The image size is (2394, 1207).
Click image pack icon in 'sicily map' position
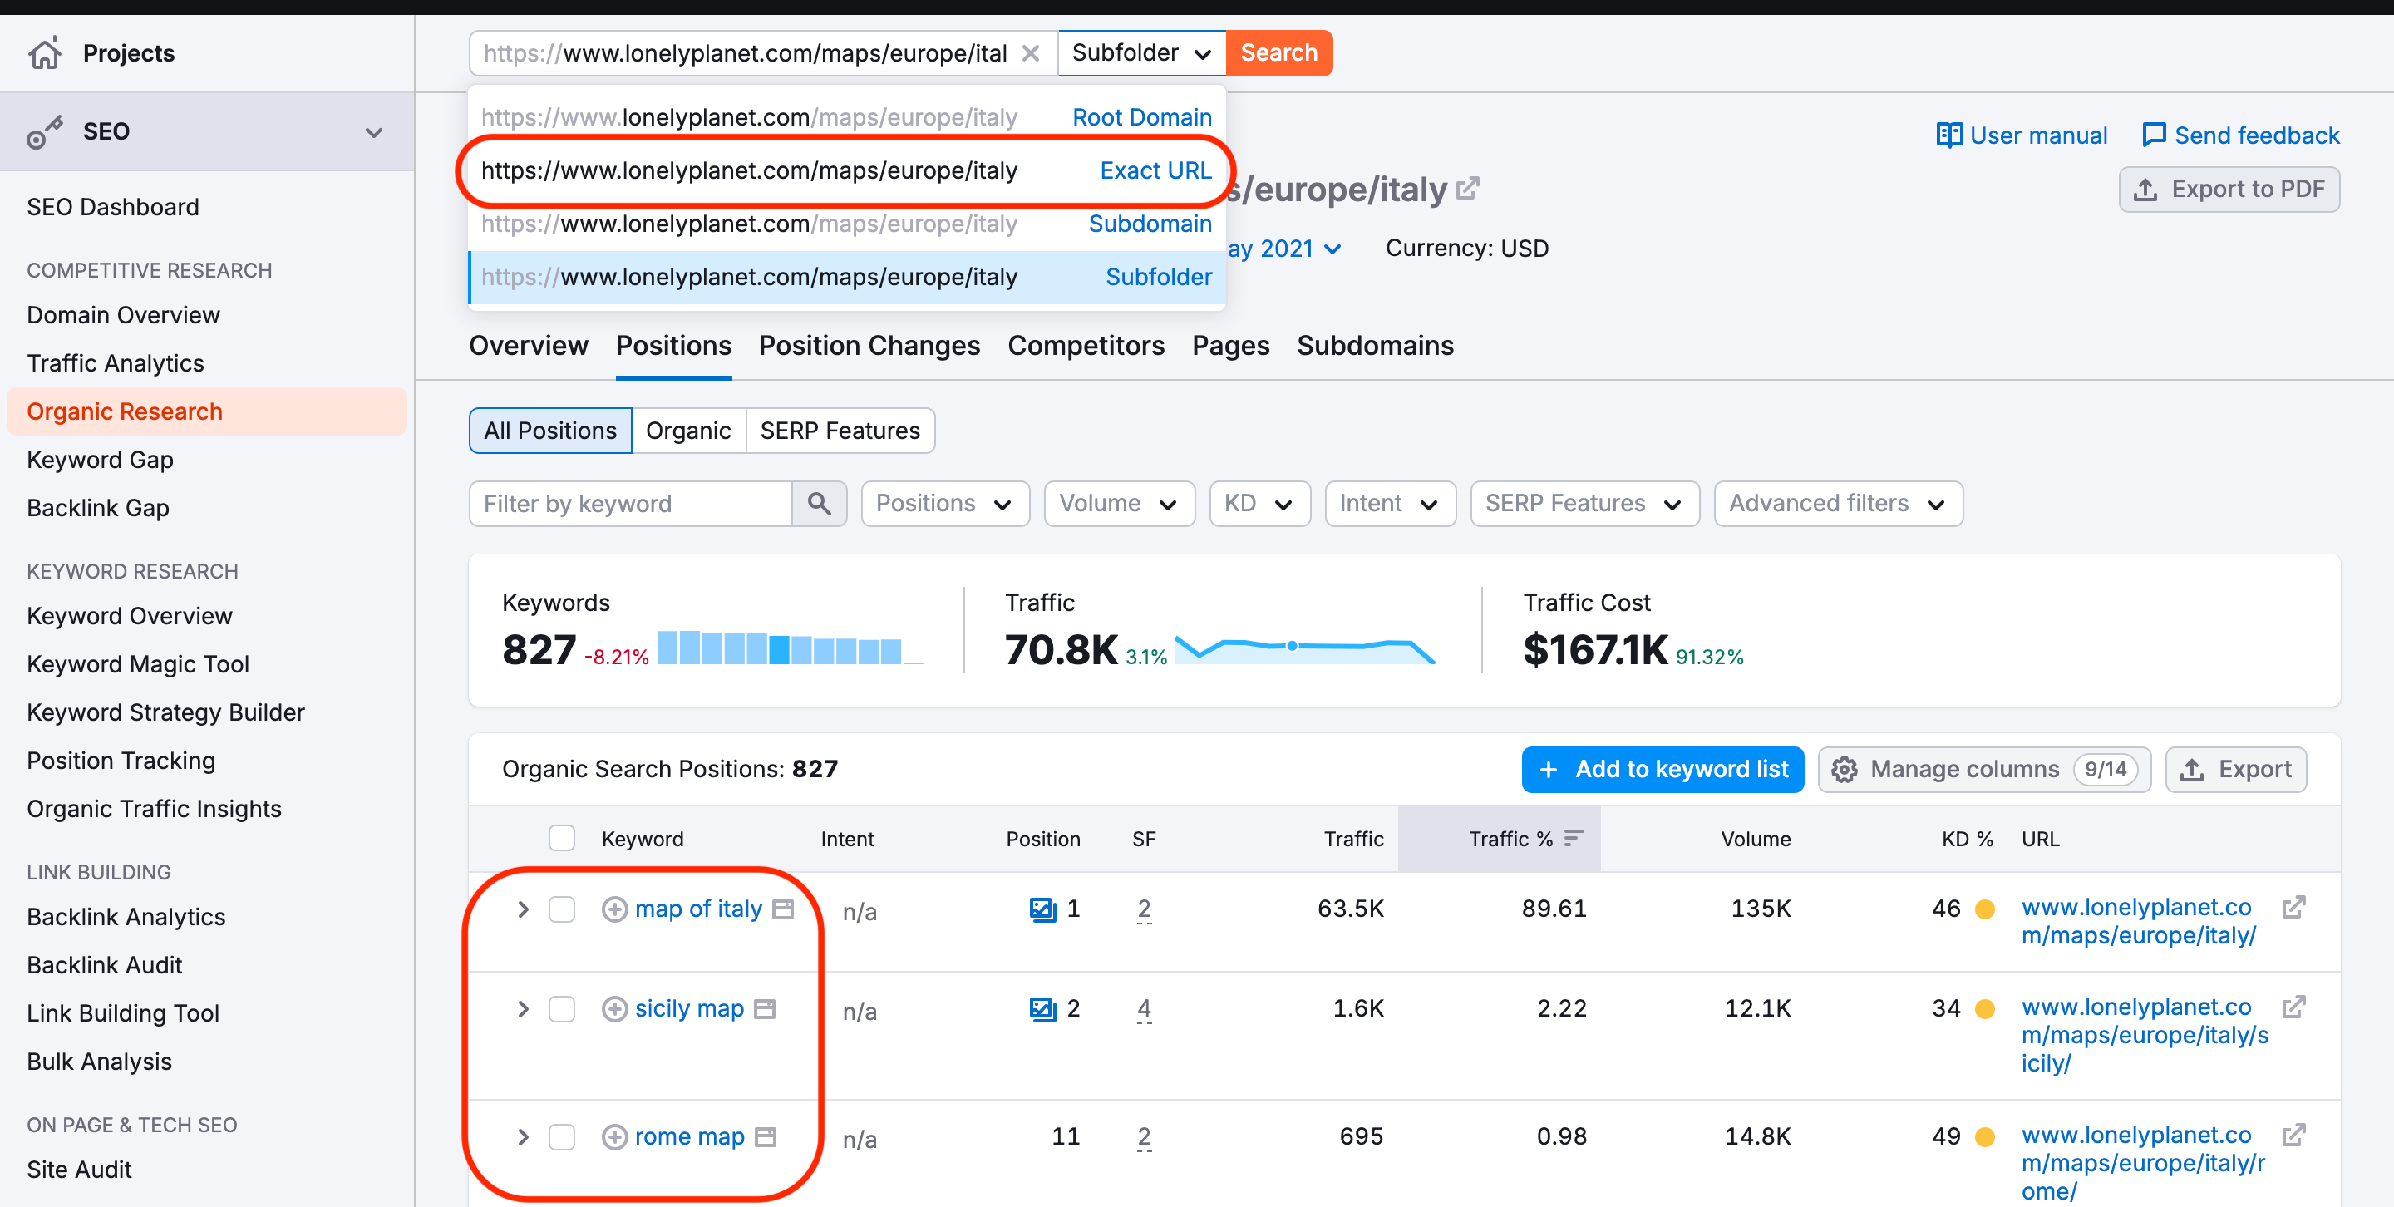click(x=1042, y=1009)
